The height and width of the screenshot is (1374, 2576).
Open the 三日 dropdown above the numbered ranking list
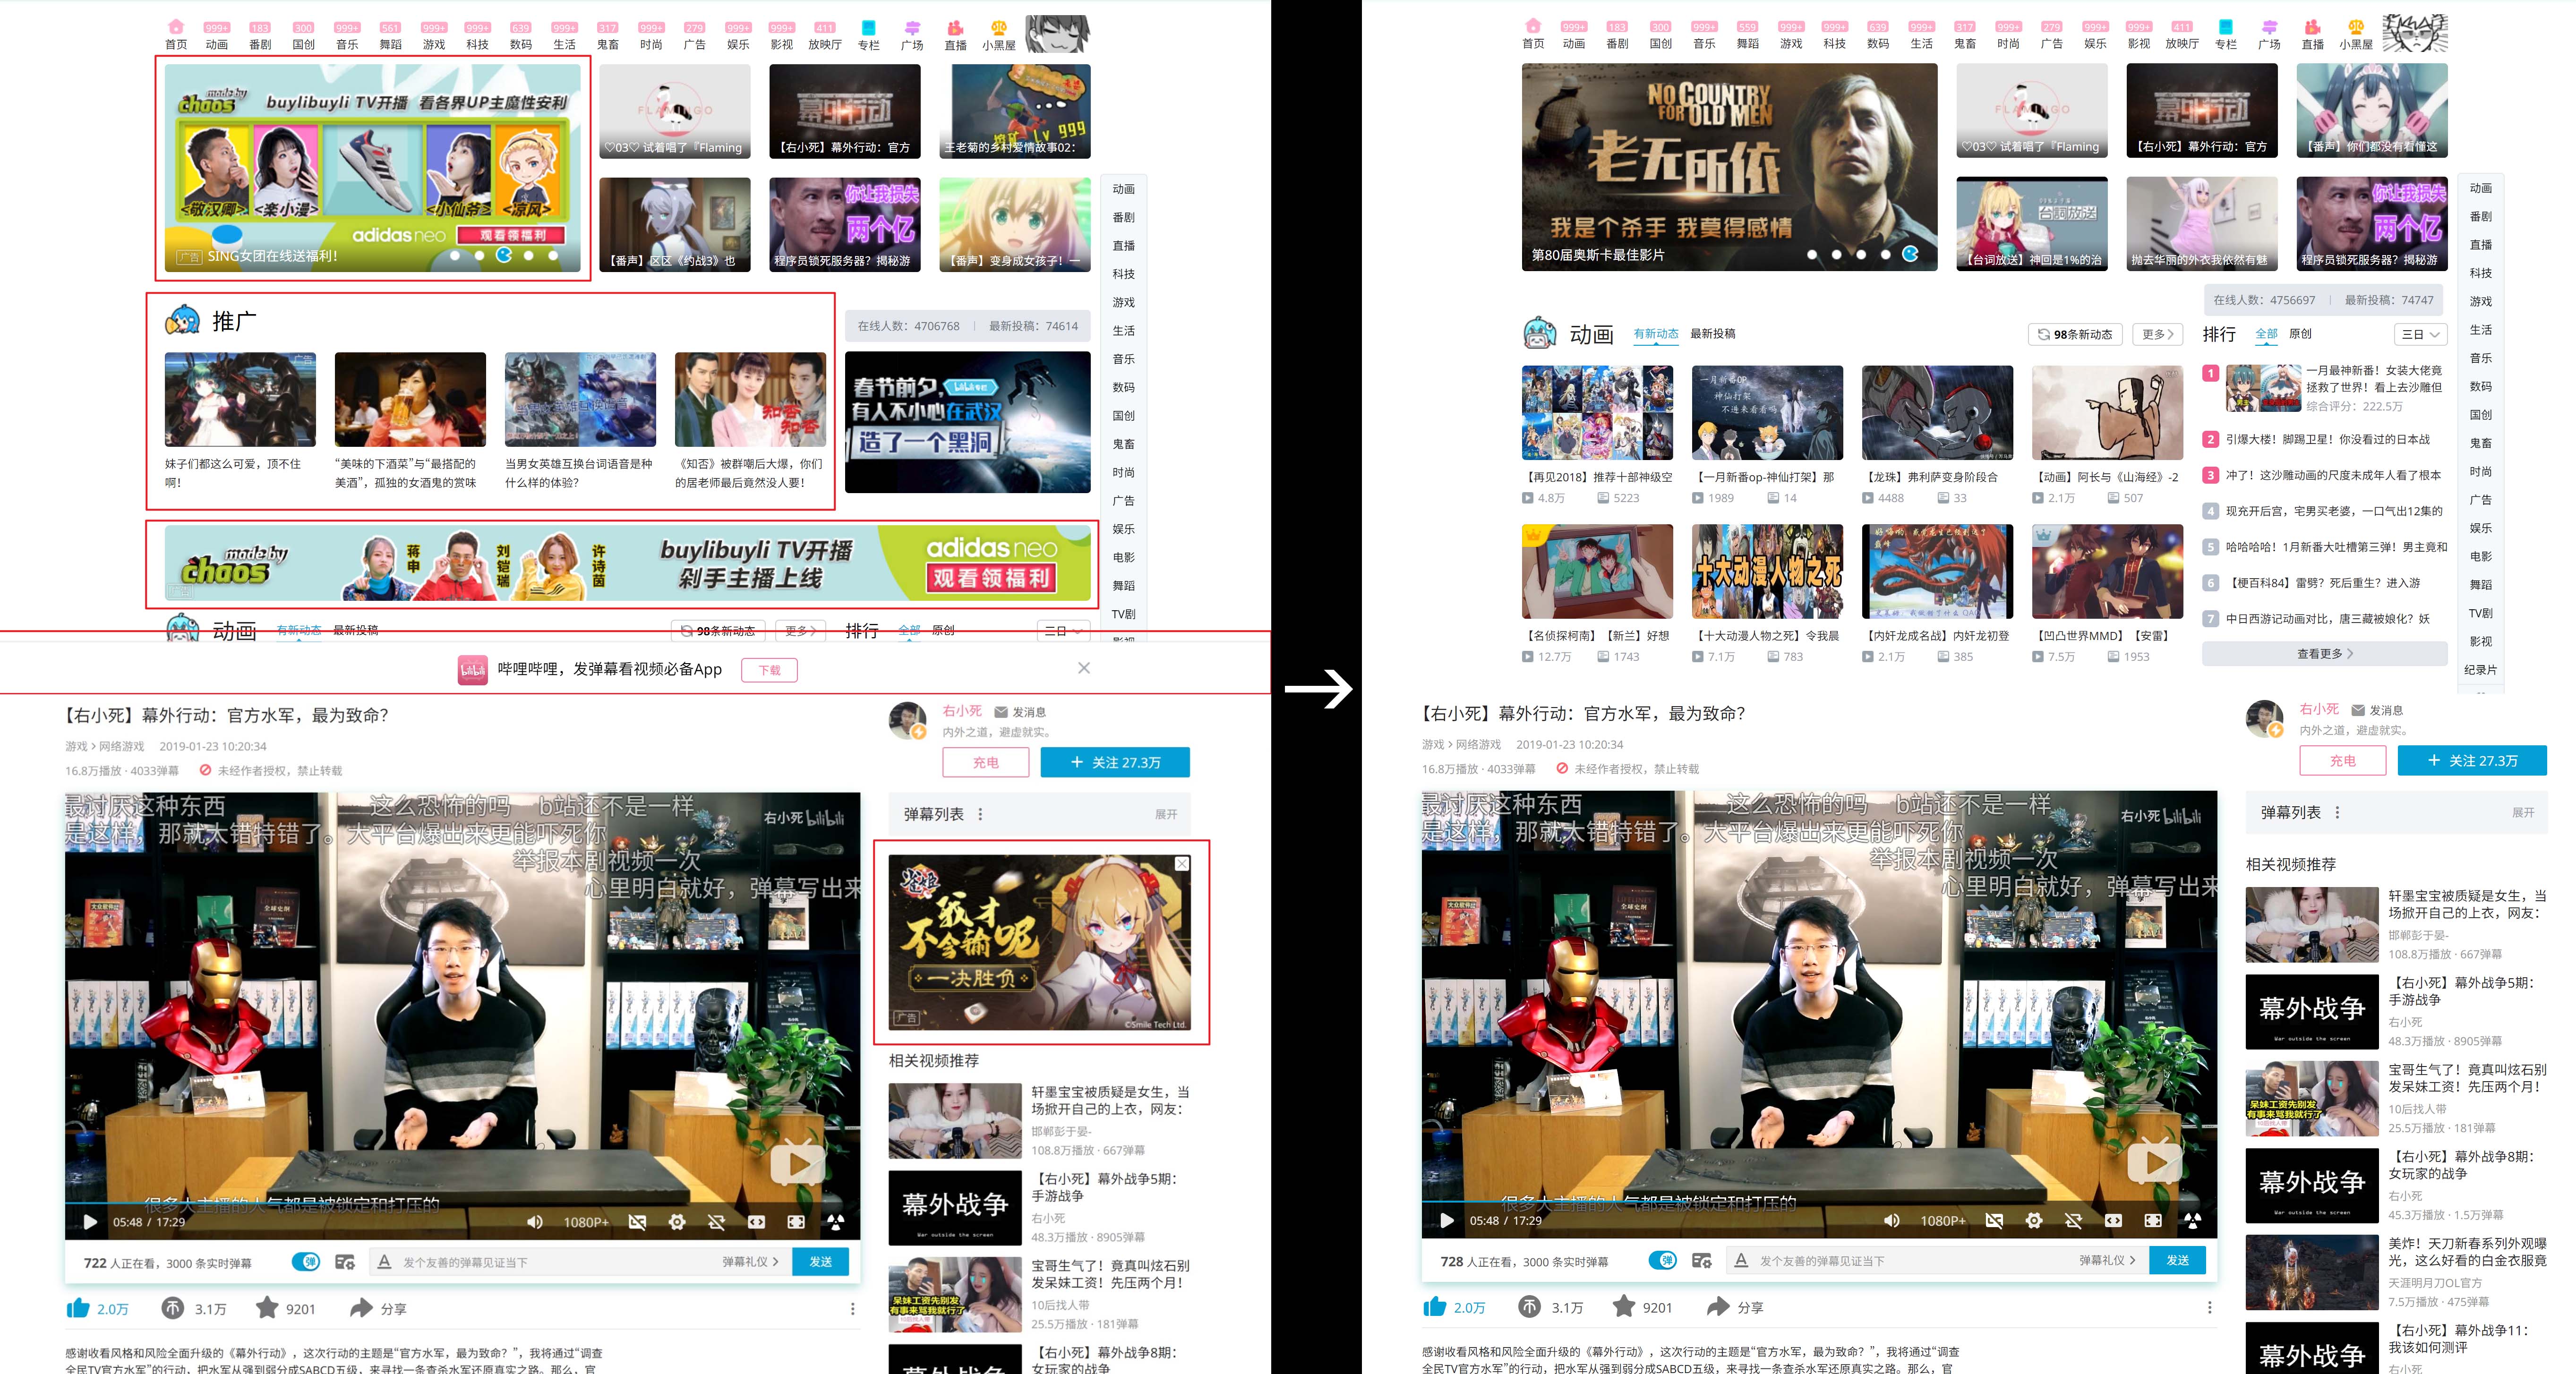[x=2421, y=334]
